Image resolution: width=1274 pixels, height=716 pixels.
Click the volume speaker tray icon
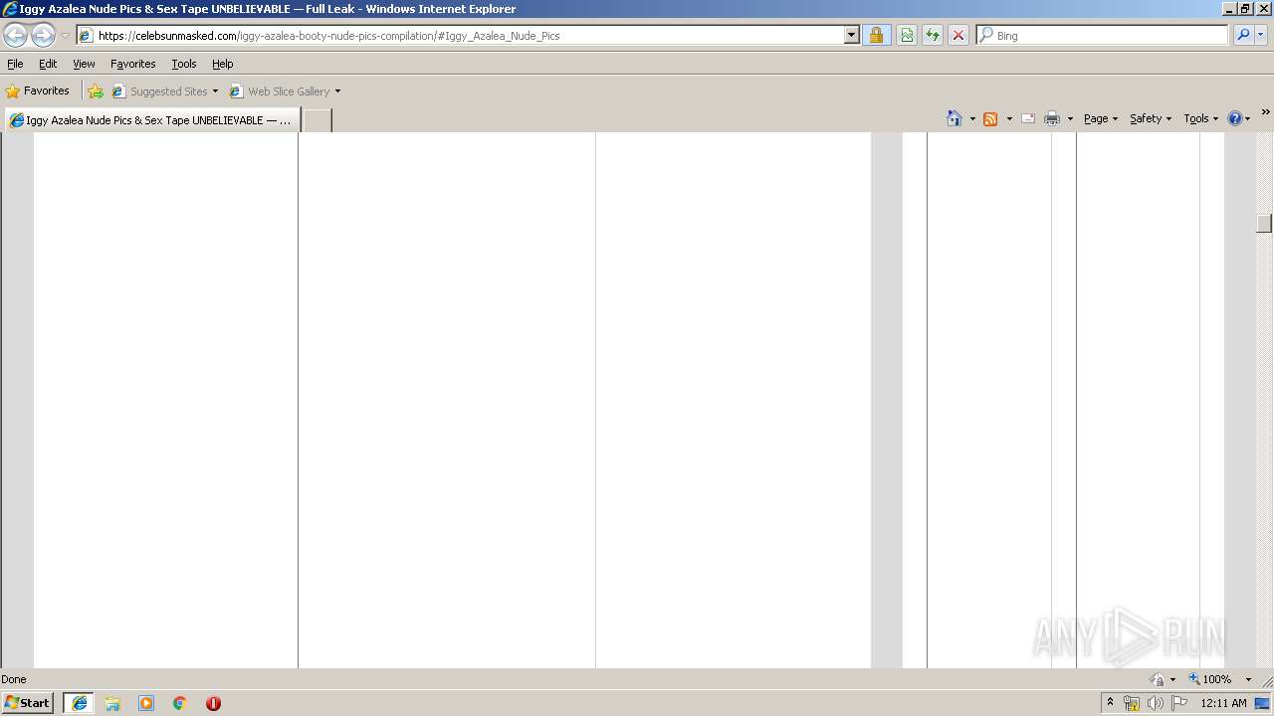[x=1156, y=703]
